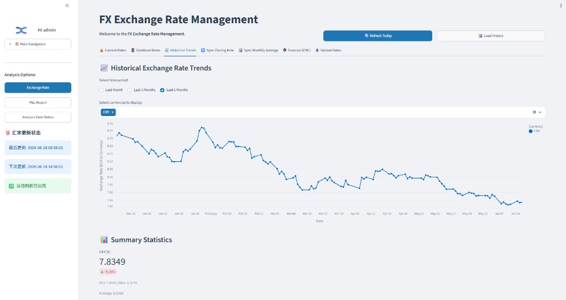Click the green checkmark icon for 自动刷新已启用
The image size is (566, 300).
pyautogui.click(x=11, y=186)
